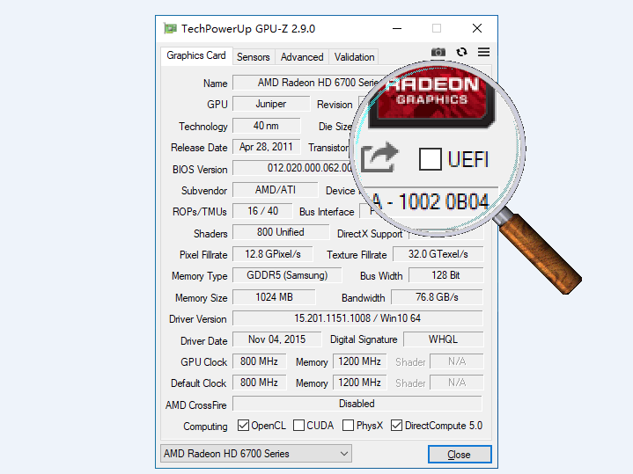The width and height of the screenshot is (633, 474).
Task: Click the Shaders field 800 Unified
Action: 281,232
